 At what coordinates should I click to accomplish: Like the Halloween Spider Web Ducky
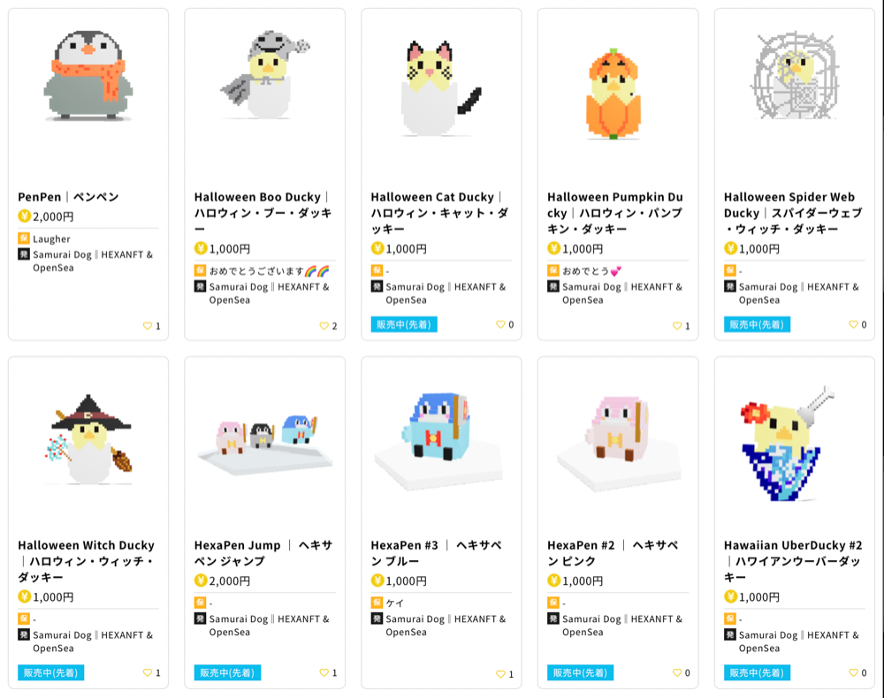pyautogui.click(x=854, y=324)
